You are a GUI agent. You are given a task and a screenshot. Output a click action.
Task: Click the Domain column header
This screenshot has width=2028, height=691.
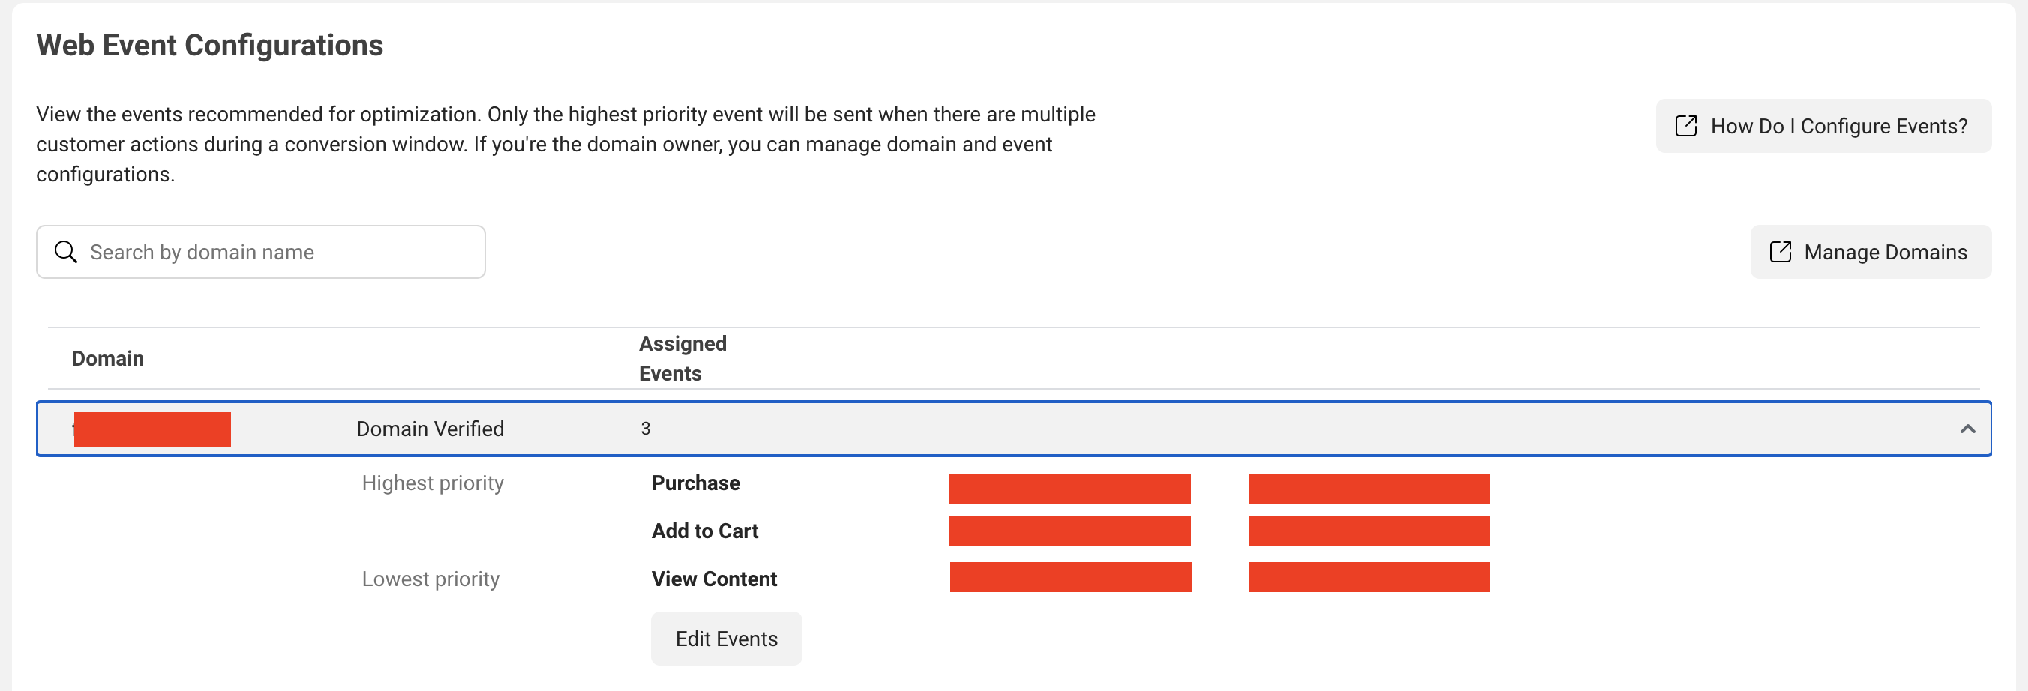point(108,359)
